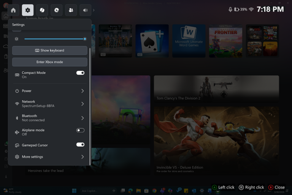The image size is (292, 195).
Task: Show more widgets with the right arrow
Action: (x=94, y=10)
